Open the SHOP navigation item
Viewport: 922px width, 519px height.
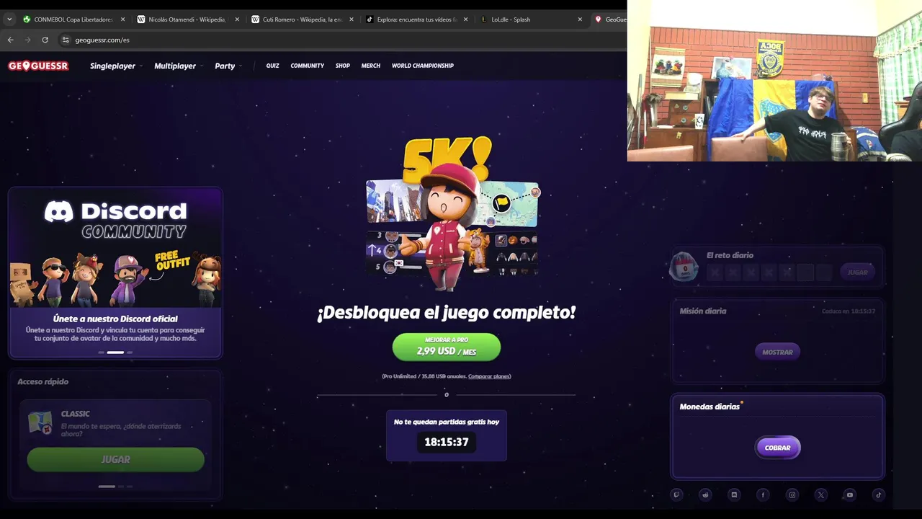(x=343, y=66)
